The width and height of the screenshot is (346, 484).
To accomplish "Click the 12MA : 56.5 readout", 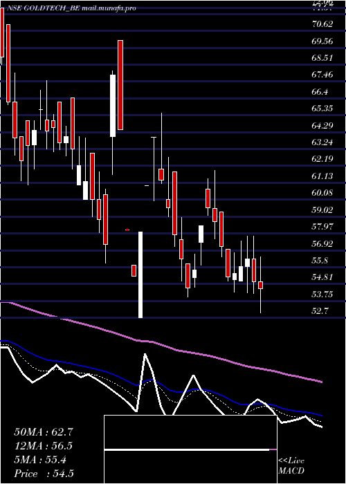I will click(44, 446).
